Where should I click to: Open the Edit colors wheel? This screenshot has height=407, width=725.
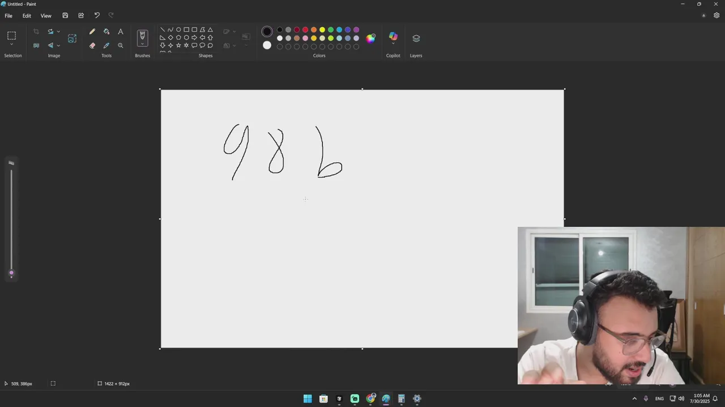[370, 38]
